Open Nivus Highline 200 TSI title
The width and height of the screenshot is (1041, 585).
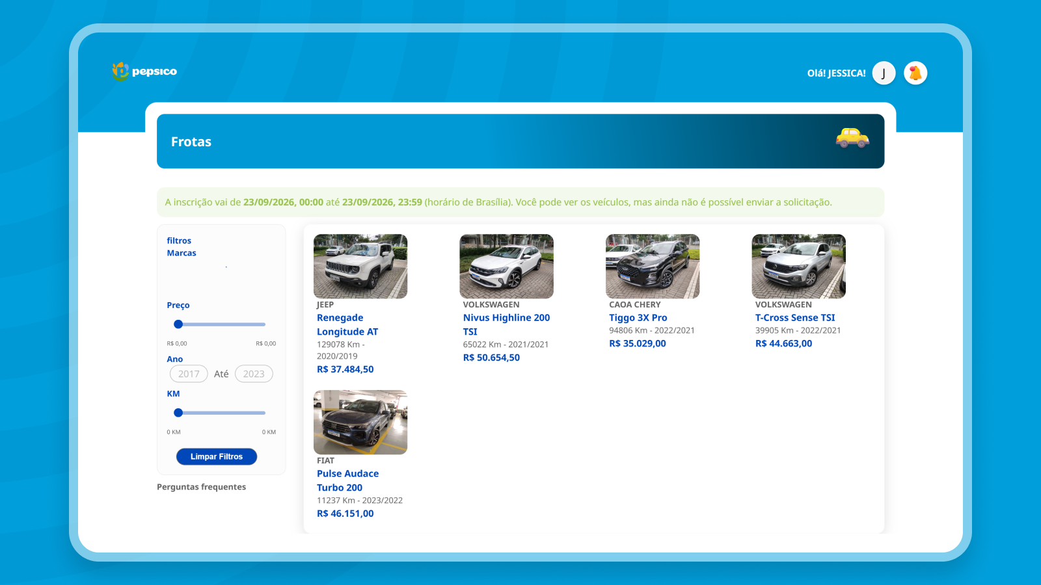[506, 324]
